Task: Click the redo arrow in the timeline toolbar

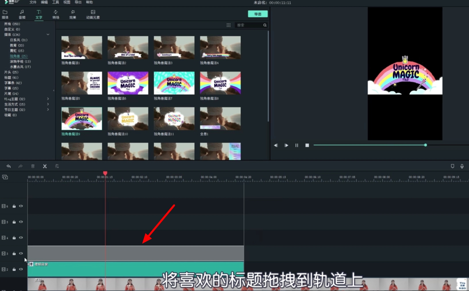Action: pyautogui.click(x=20, y=166)
